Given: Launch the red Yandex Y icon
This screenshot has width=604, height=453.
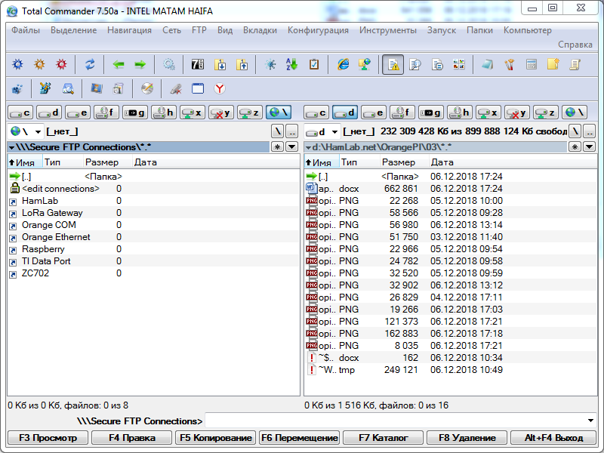Looking at the screenshot, I should (x=220, y=89).
